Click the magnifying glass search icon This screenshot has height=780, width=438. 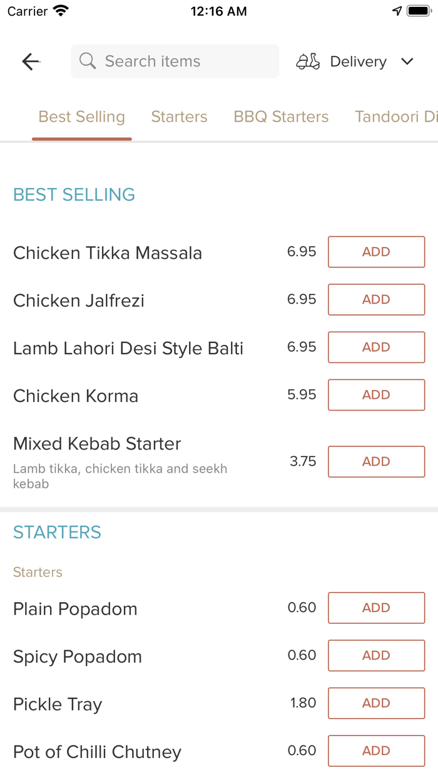point(87,61)
